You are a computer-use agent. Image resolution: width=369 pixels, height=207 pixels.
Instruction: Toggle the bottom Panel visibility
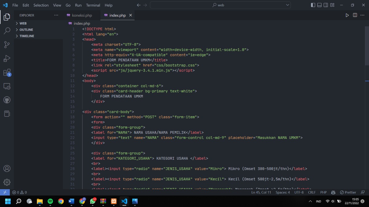319,5
